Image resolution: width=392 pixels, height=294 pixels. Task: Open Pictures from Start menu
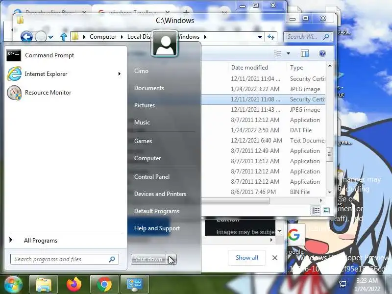[145, 105]
